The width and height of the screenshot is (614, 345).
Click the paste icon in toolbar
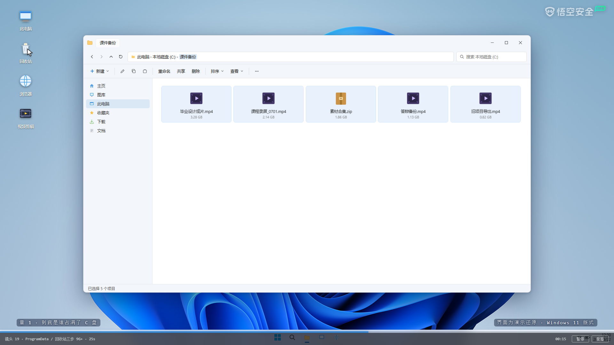point(145,71)
